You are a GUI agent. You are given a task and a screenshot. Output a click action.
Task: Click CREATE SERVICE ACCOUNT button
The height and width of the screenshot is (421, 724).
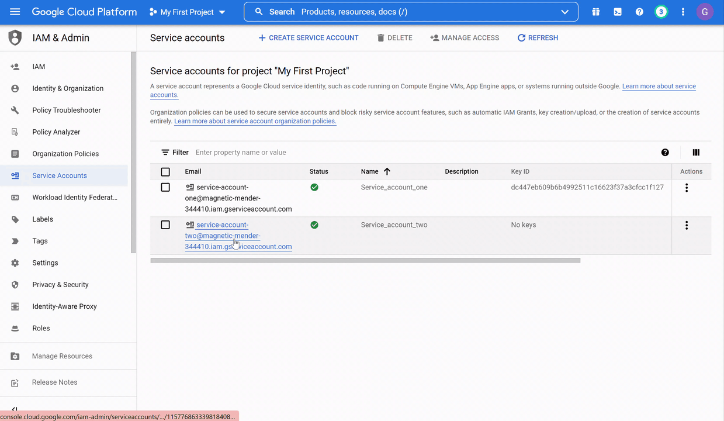[308, 38]
